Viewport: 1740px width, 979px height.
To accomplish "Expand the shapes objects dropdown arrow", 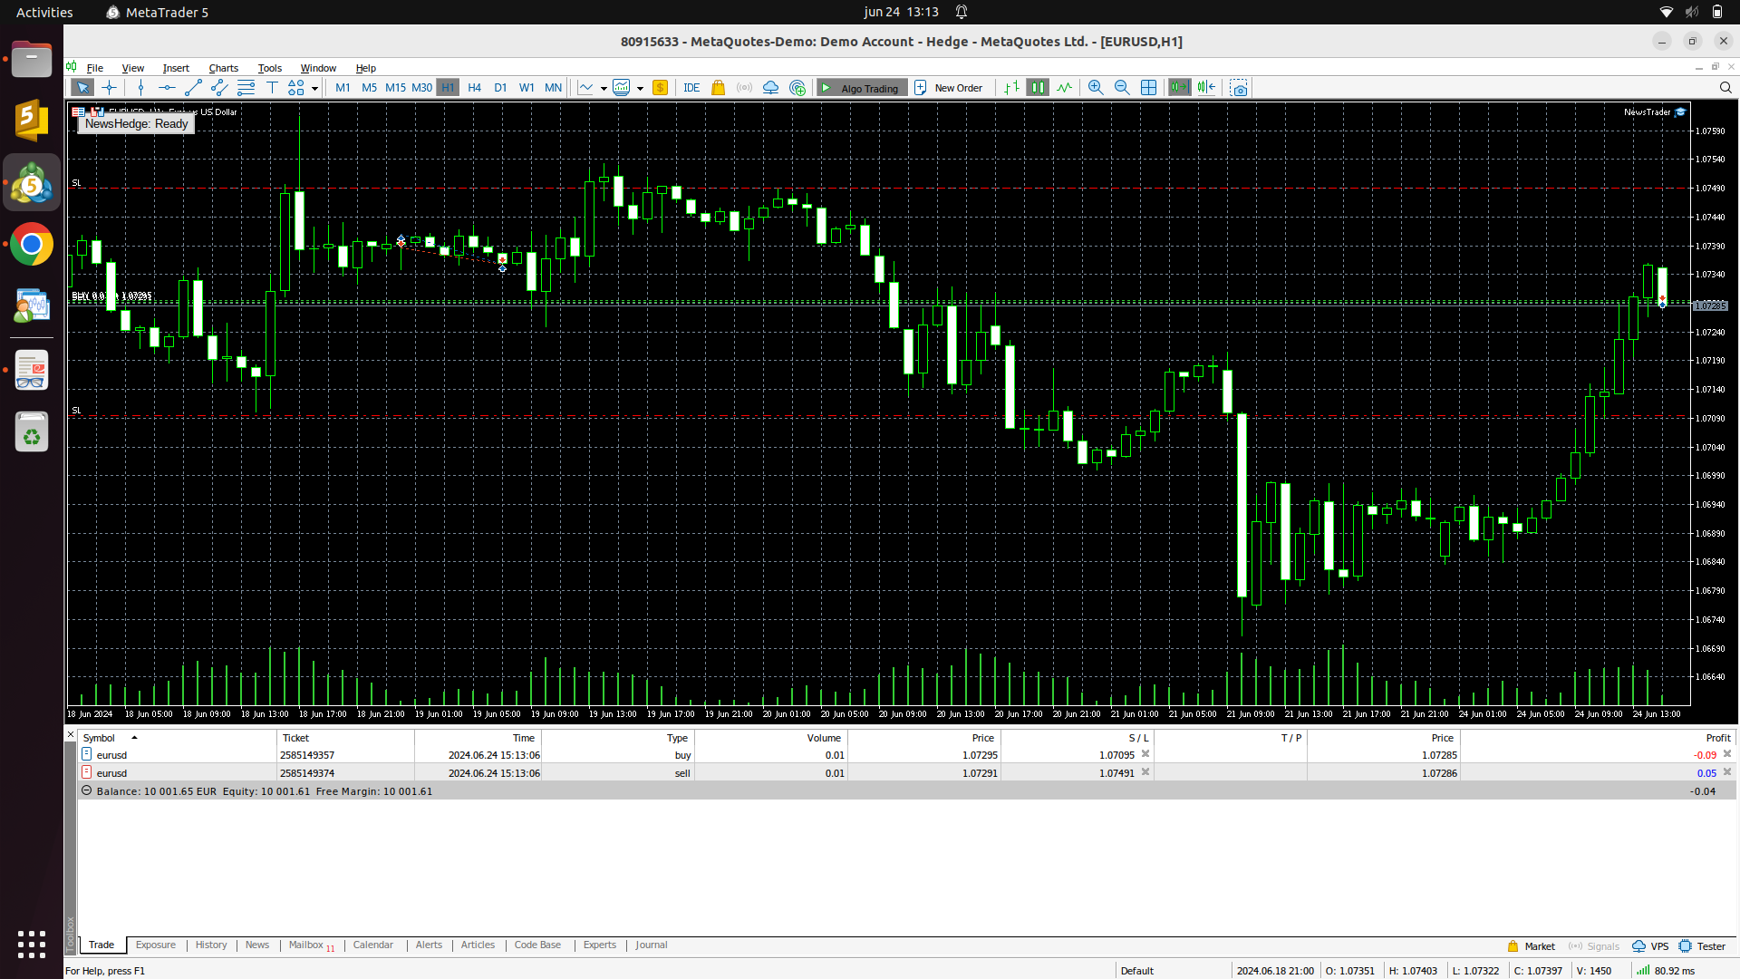I will coord(314,89).
